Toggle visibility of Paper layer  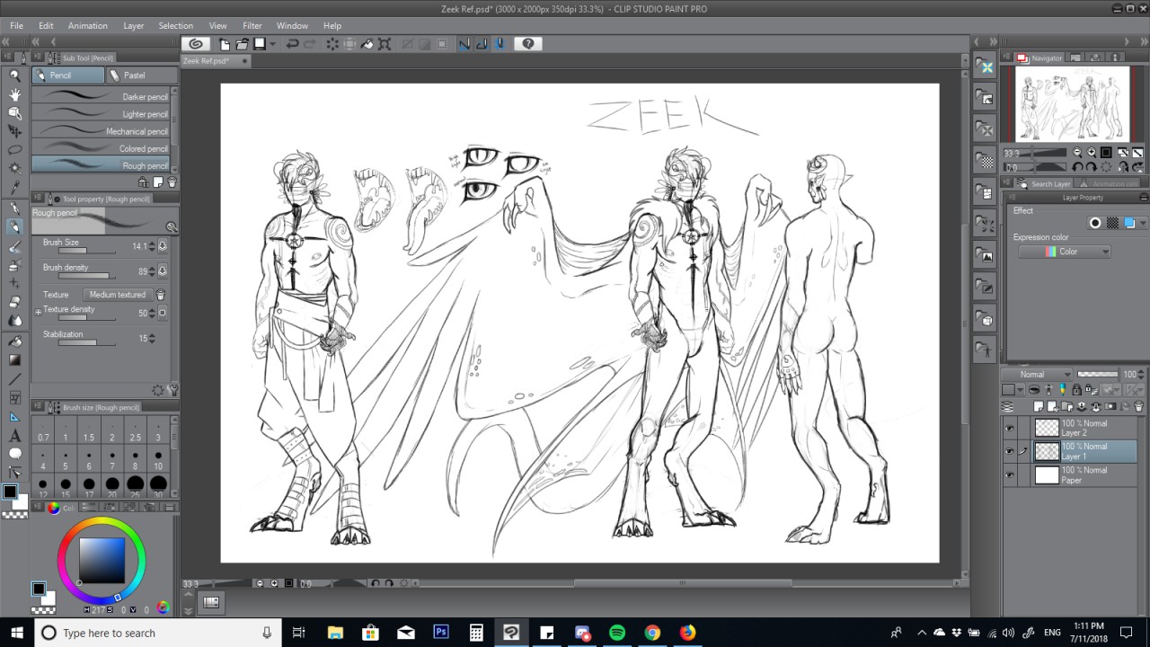pos(1009,475)
